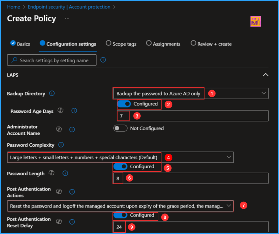Show Password Age Days info tooltip
Viewport: 279px width, 234px height.
tap(74, 111)
